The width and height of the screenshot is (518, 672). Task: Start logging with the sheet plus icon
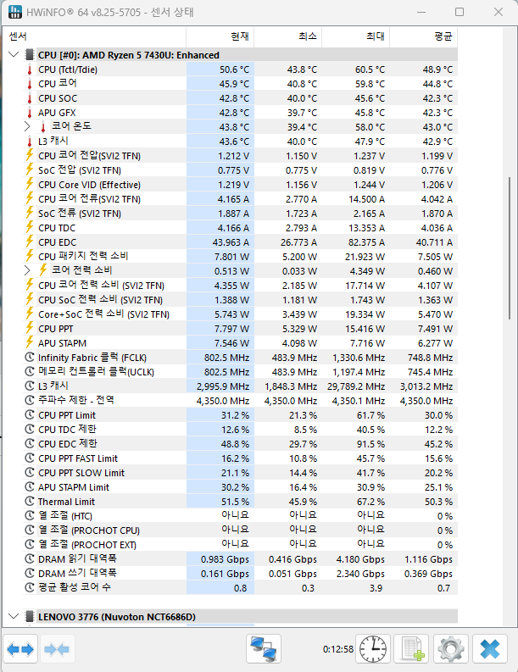point(412,649)
